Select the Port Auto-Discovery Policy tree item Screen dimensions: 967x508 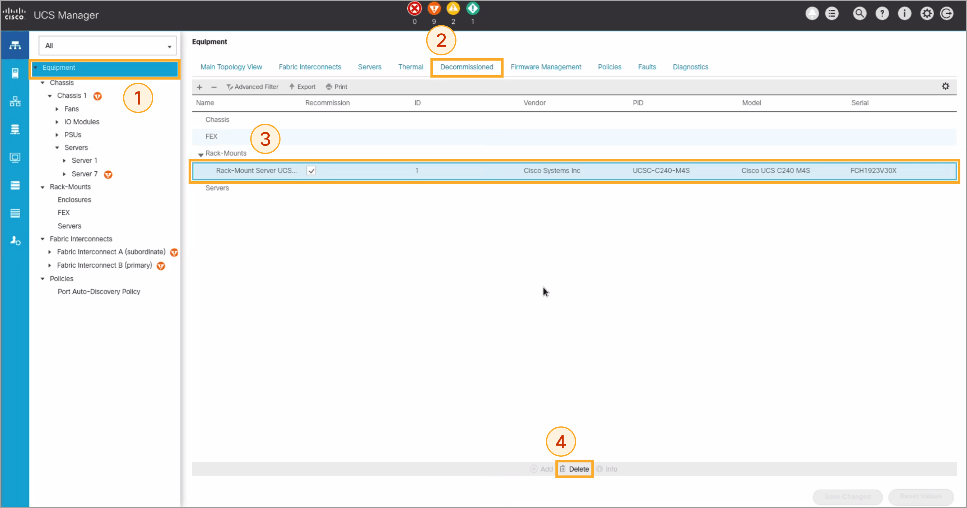pyautogui.click(x=99, y=291)
